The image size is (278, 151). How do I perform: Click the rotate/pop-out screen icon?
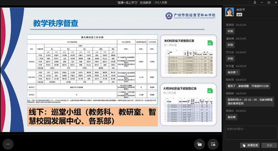pos(199,145)
